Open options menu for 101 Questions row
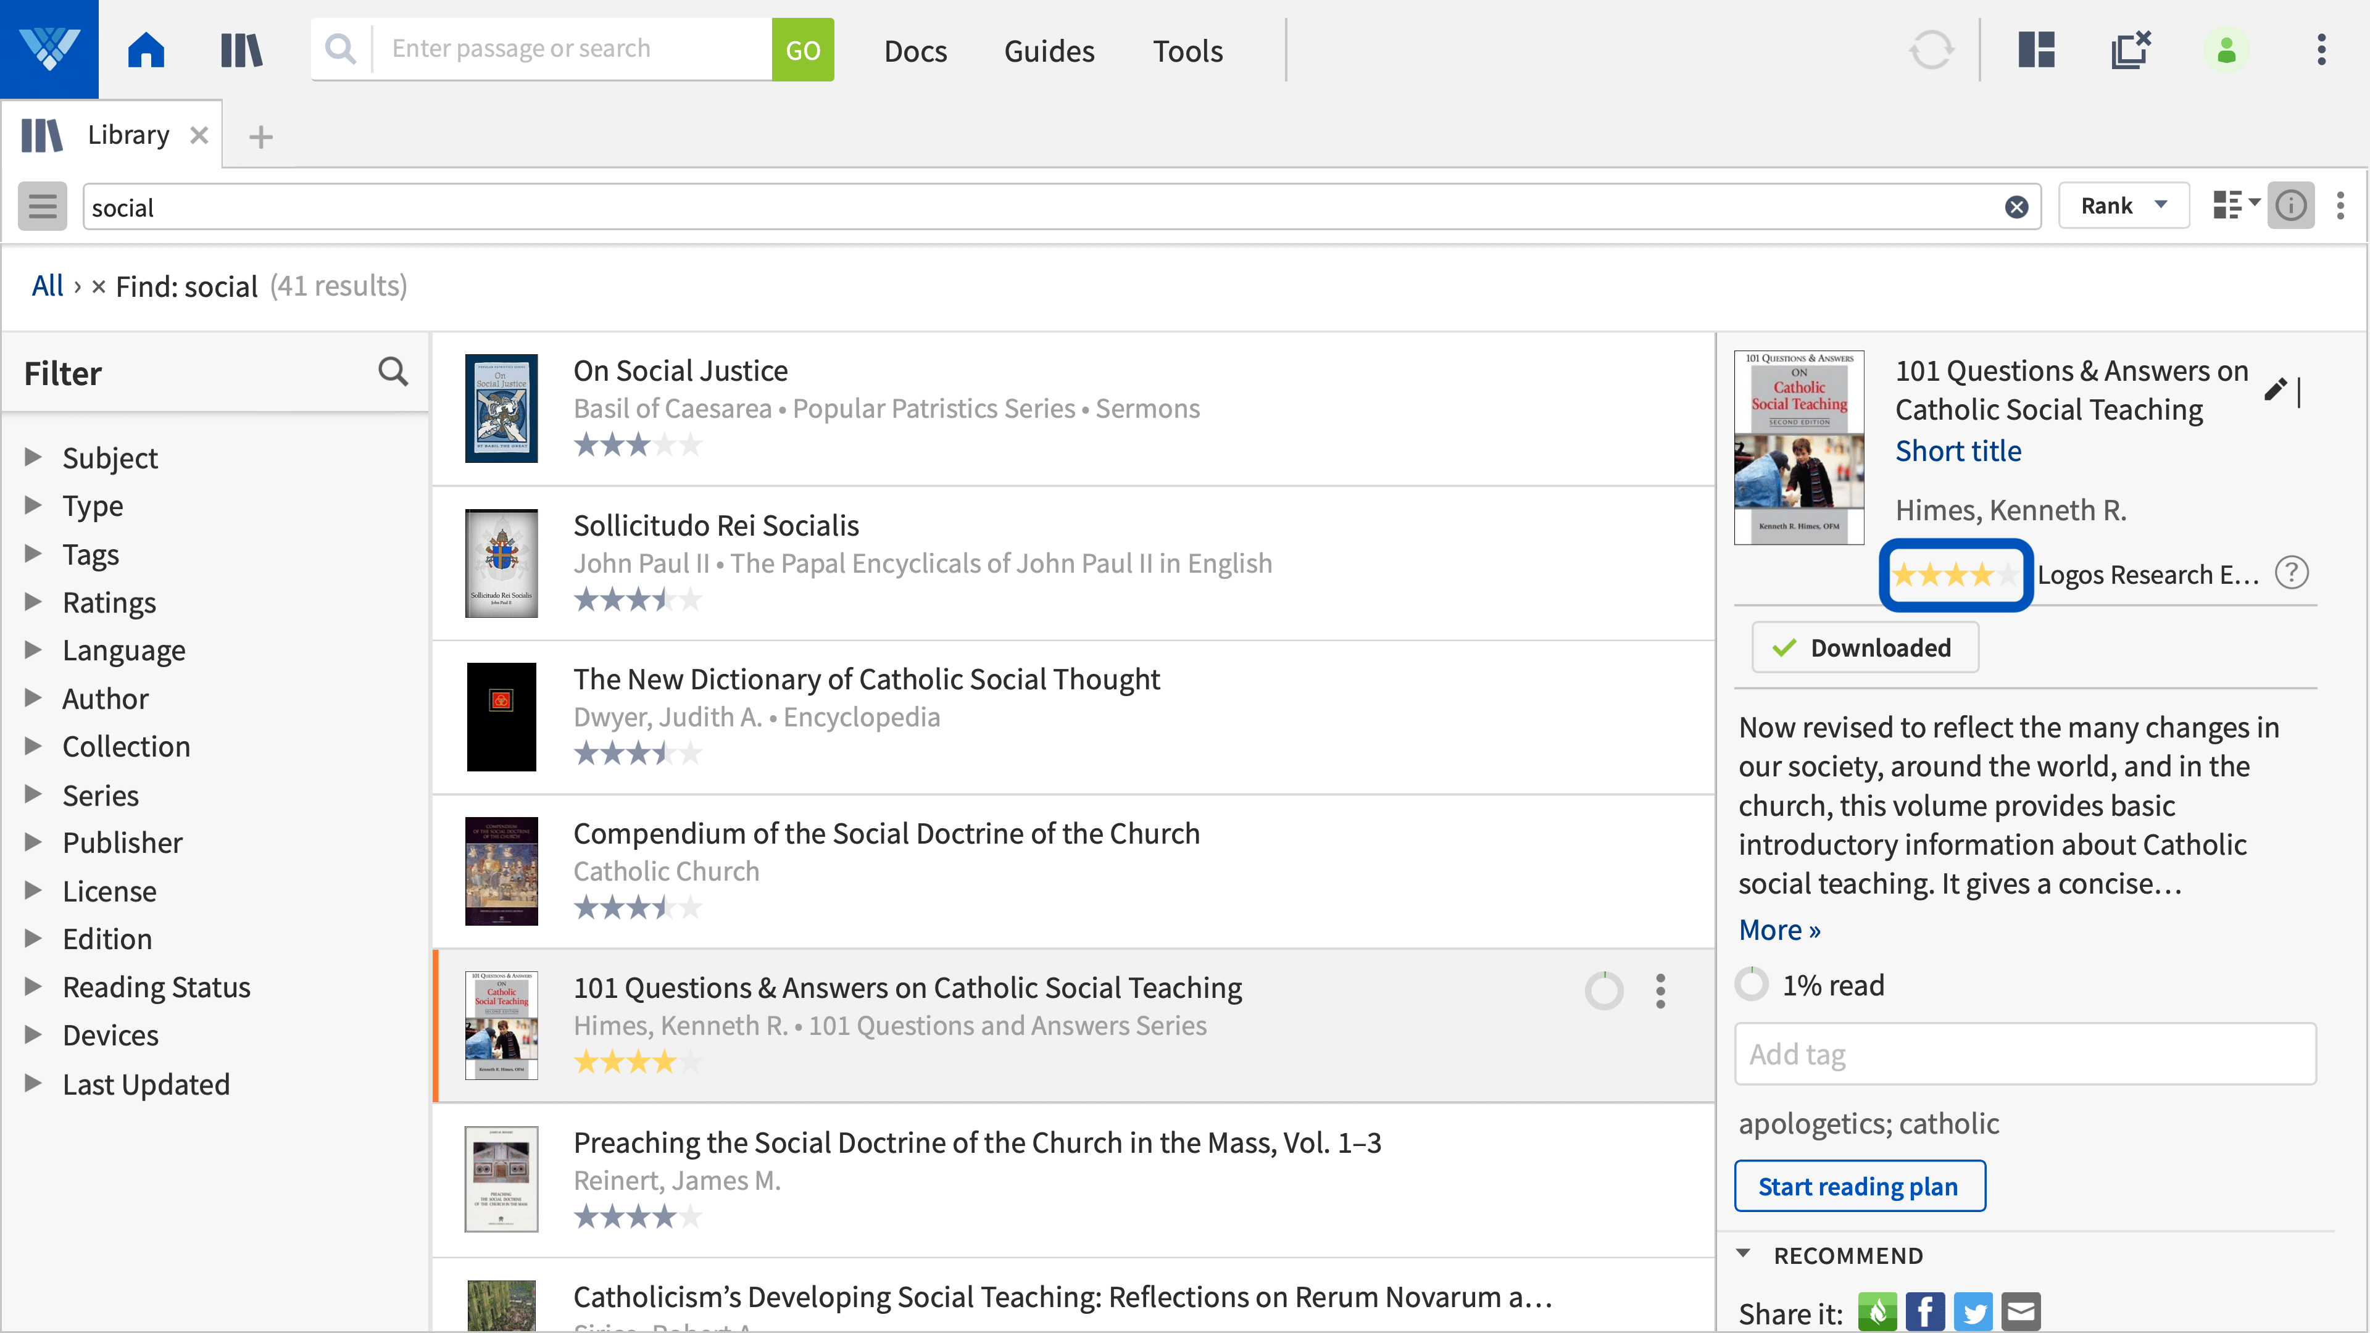This screenshot has width=2370, height=1333. 1661,990
